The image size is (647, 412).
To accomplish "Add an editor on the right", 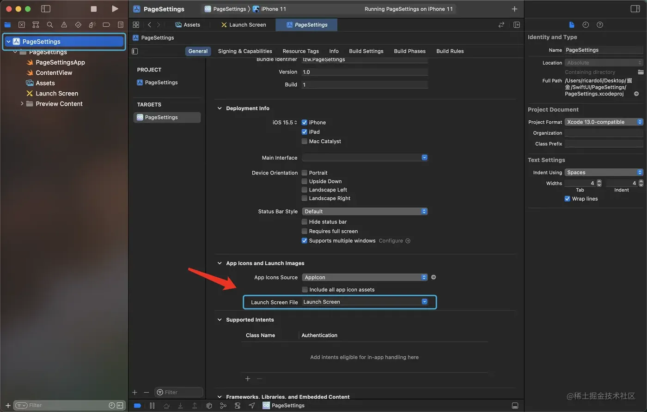I will pyautogui.click(x=517, y=25).
